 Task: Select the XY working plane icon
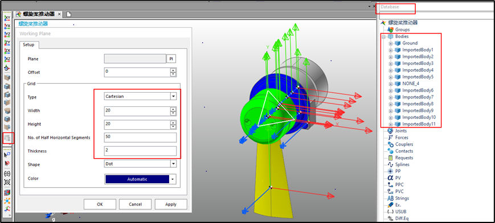[x=7, y=18]
